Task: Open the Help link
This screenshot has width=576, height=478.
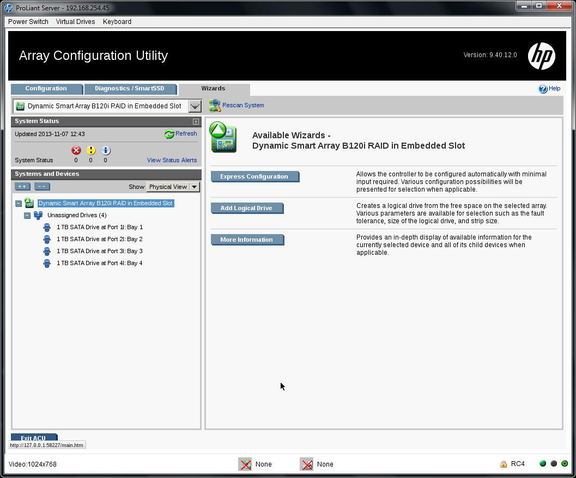Action: pyautogui.click(x=554, y=89)
